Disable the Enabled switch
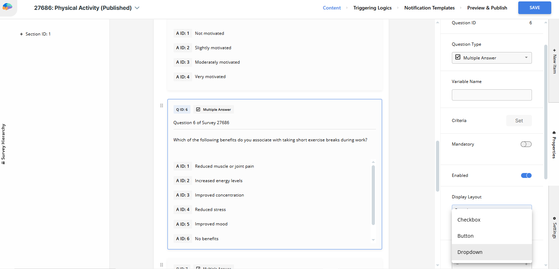559x269 pixels. (526, 175)
